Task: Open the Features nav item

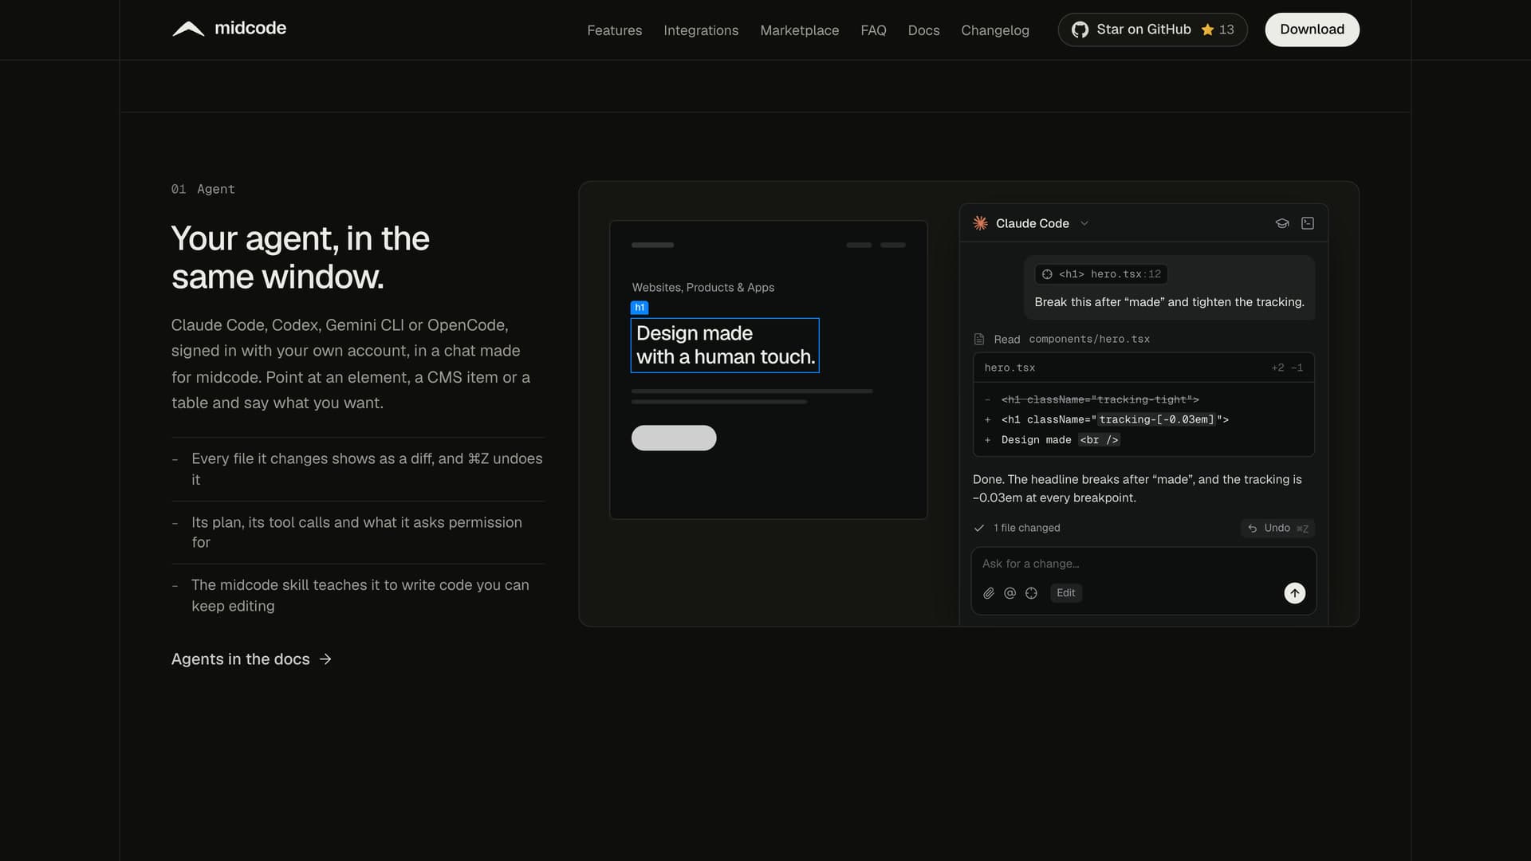Action: (x=614, y=30)
